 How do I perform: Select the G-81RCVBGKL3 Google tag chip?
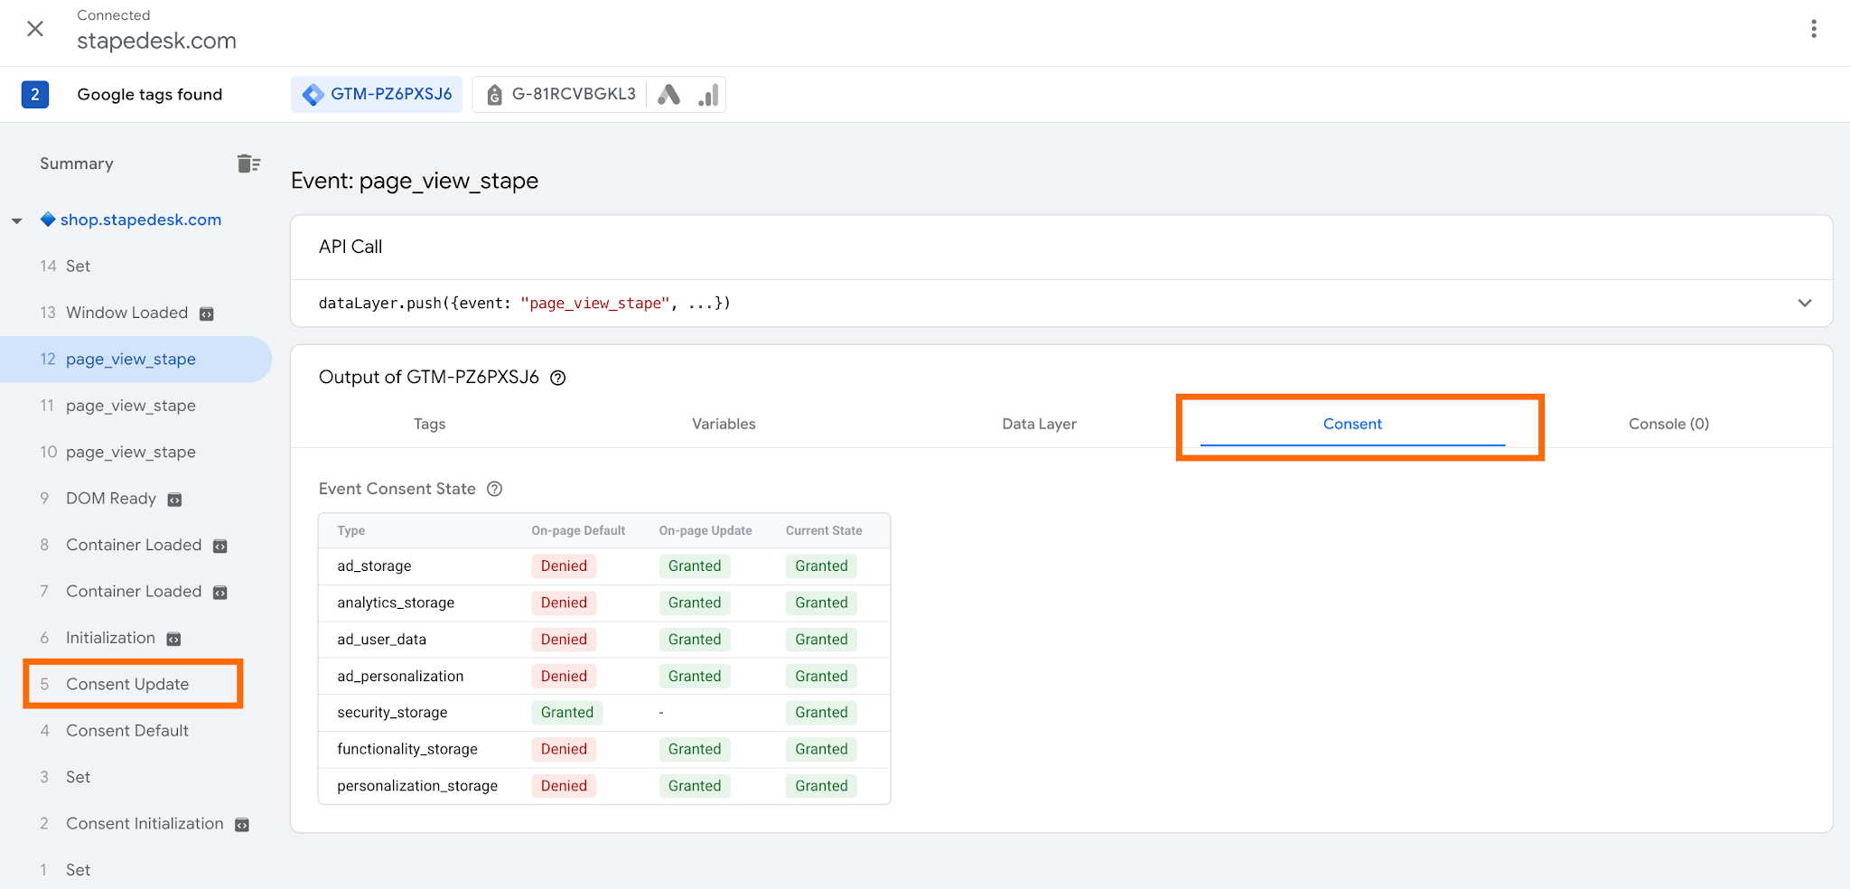560,94
